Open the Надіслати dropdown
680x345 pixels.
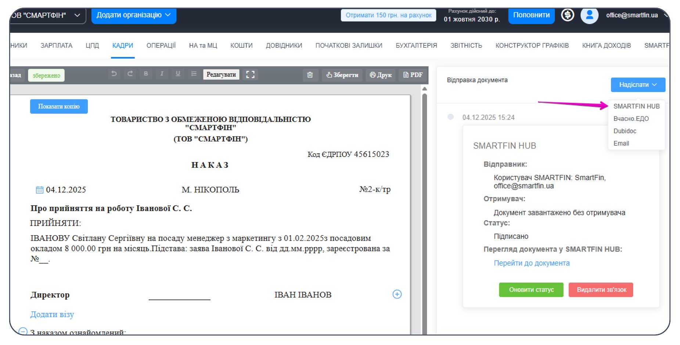[x=638, y=85]
